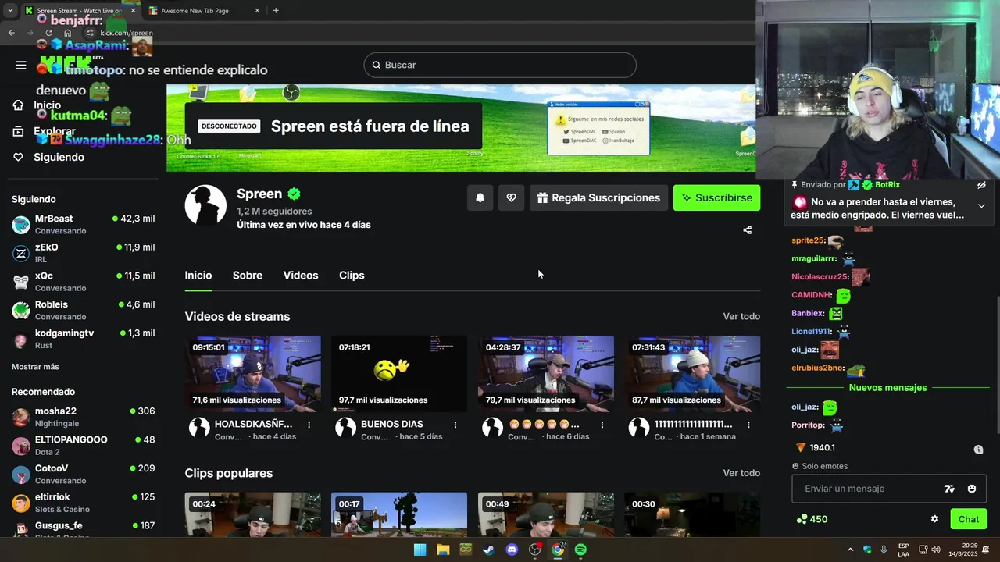Click the 450 channel points icon

(801, 519)
